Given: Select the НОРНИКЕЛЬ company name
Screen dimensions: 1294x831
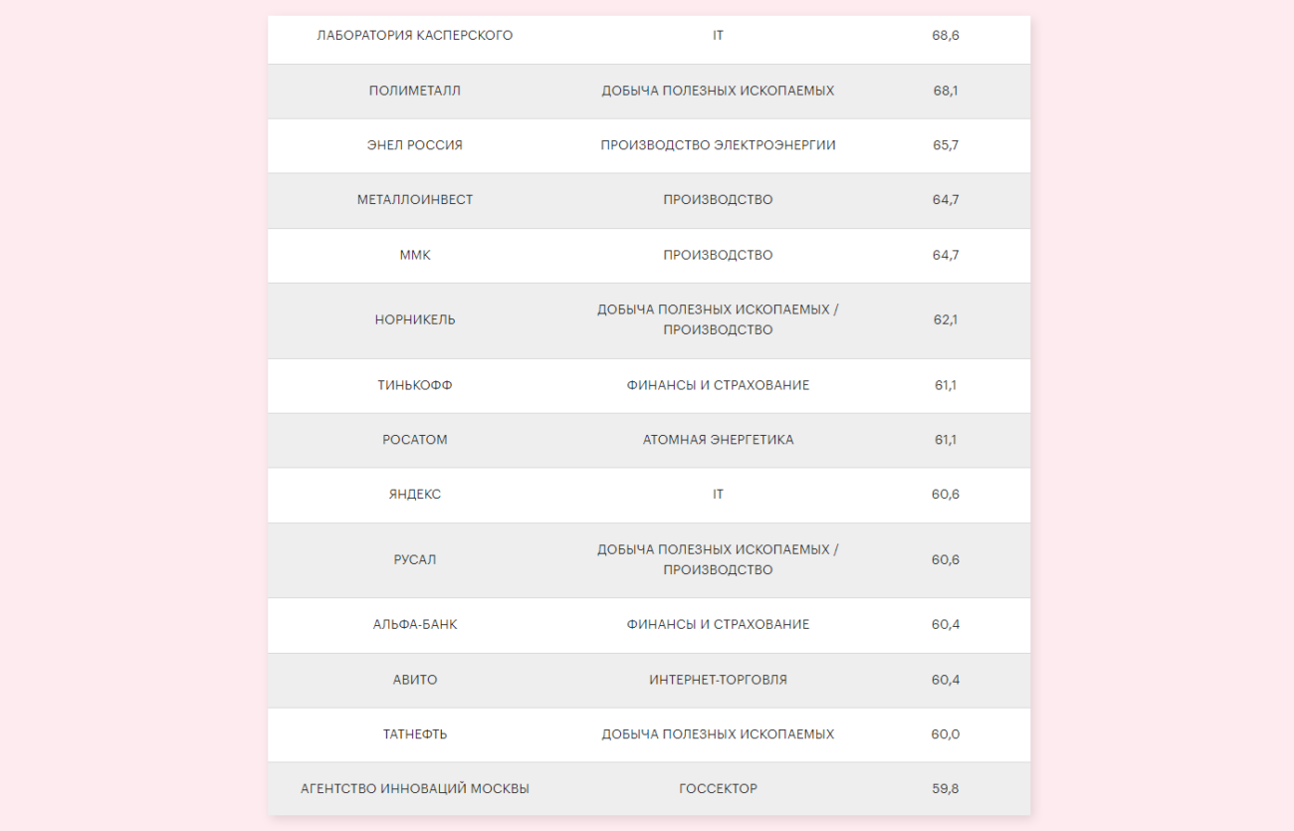Looking at the screenshot, I should click(414, 320).
